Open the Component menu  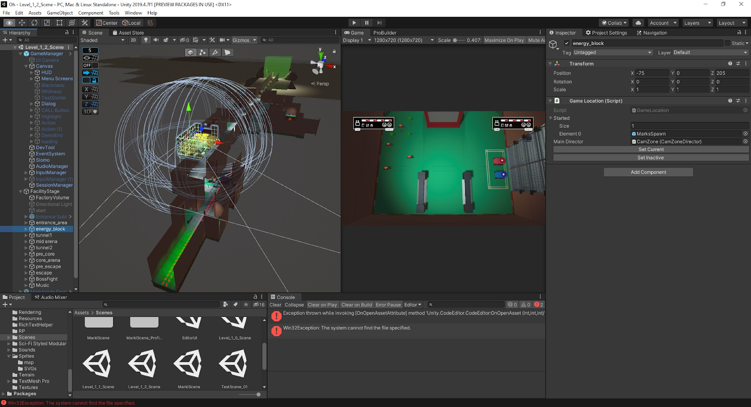coord(91,13)
